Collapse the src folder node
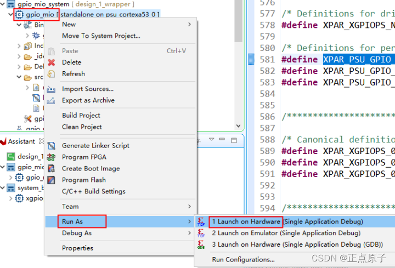The width and height of the screenshot is (395, 268). click(x=19, y=77)
